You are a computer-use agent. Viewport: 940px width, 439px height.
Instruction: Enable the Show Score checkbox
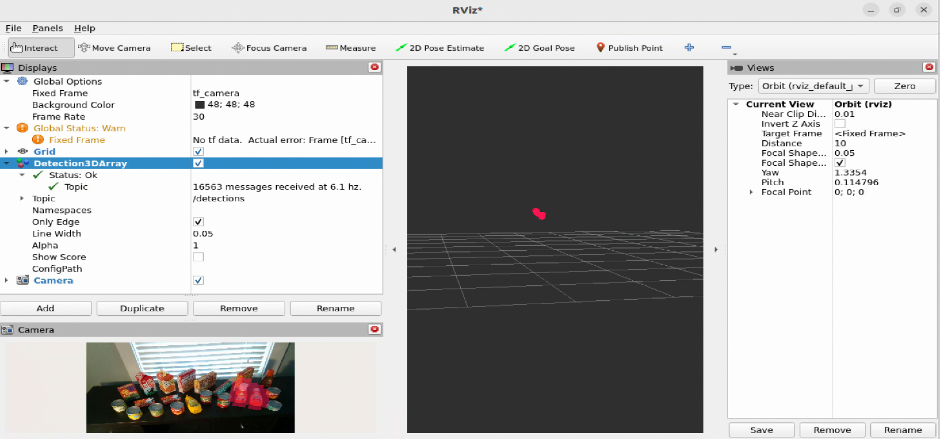198,257
